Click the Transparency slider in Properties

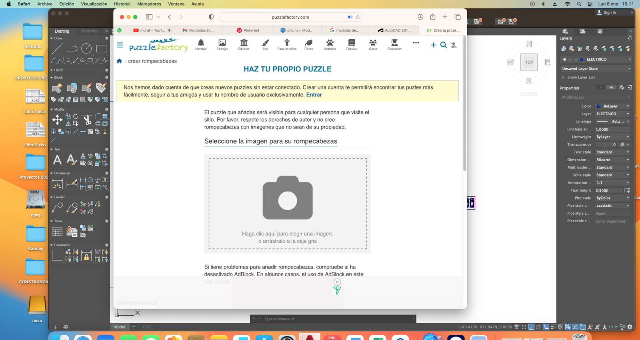[x=607, y=144]
